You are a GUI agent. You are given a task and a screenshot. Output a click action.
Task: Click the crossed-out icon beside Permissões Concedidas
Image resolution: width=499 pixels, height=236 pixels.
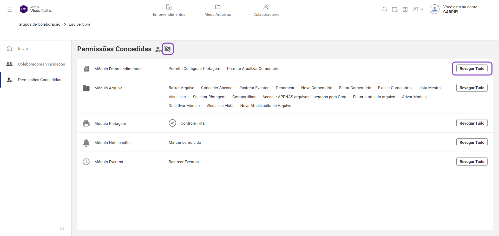(168, 49)
